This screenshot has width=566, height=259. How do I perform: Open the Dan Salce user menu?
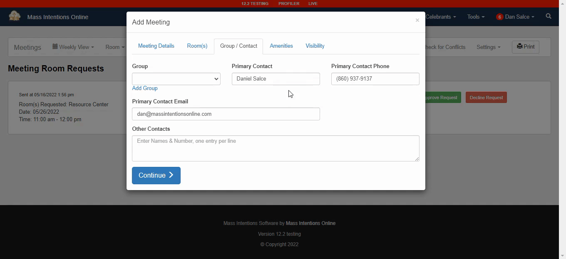tap(519, 17)
